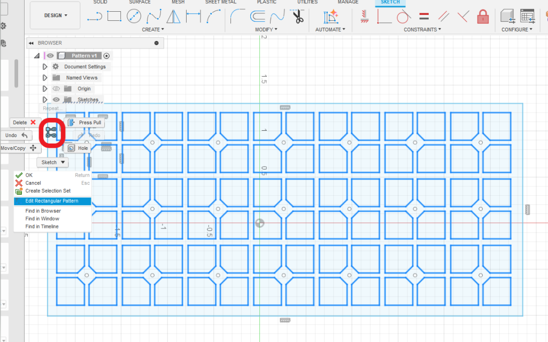Image resolution: width=548 pixels, height=342 pixels.
Task: Toggle visibility eye of Sketches folder
Action: [x=56, y=100]
